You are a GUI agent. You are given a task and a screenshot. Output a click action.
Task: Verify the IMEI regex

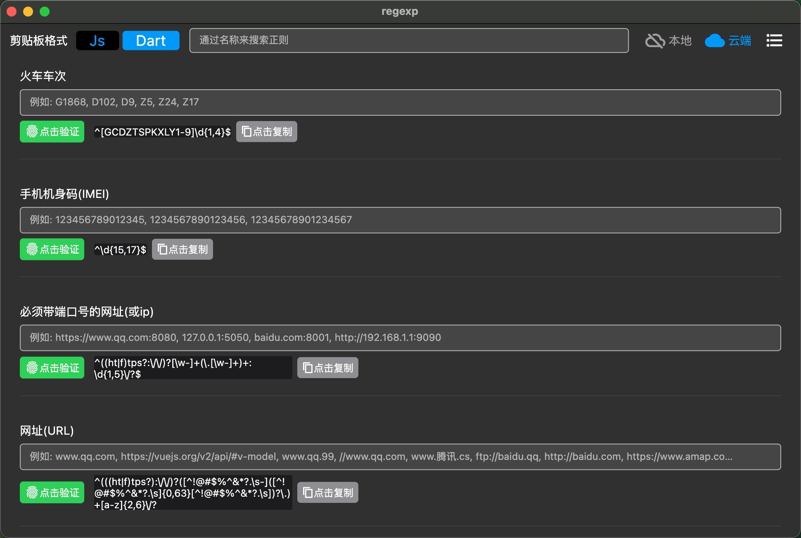[x=52, y=249]
